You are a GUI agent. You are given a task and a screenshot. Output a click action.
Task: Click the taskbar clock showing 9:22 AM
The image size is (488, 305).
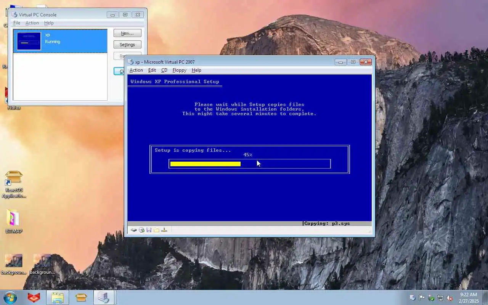pos(469,298)
